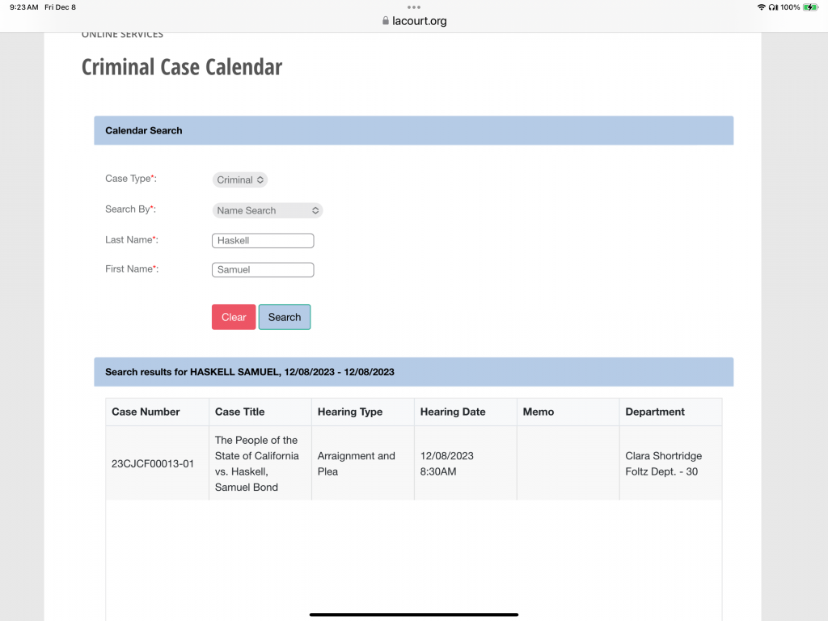Focus the First Name field containing Samuel
Screen dimensions: 828x621
pyautogui.click(x=263, y=270)
